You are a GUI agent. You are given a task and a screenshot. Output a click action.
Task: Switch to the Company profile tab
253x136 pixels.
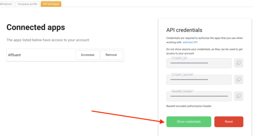(27, 4)
